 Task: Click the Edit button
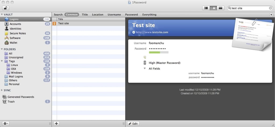click(x=133, y=124)
